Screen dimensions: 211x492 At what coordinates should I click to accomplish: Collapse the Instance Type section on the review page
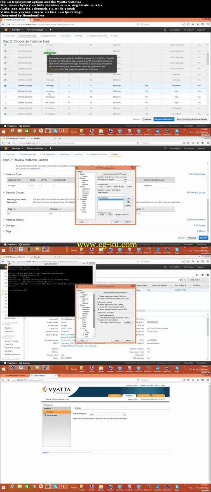[4, 174]
